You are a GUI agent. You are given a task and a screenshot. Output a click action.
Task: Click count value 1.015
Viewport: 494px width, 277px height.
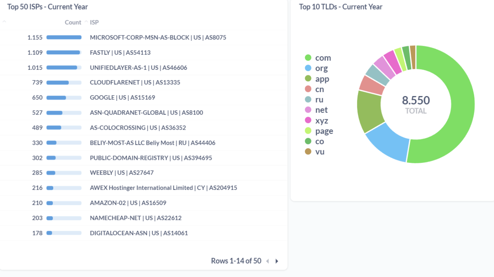[35, 68]
